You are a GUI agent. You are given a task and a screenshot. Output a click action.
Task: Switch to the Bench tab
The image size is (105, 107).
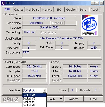[x=84, y=10]
